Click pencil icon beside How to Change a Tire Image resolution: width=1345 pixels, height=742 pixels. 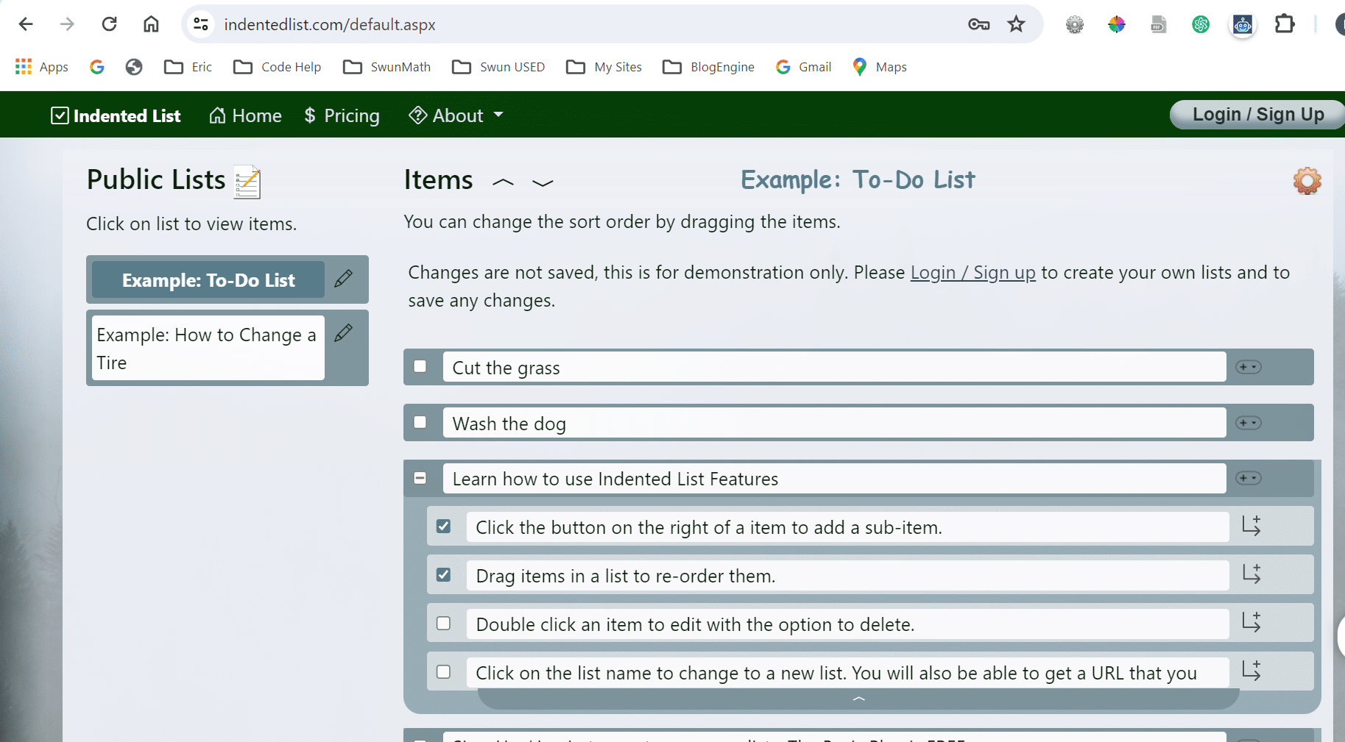[x=343, y=333]
